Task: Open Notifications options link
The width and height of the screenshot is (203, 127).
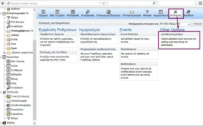Action: pyautogui.click(x=128, y=64)
